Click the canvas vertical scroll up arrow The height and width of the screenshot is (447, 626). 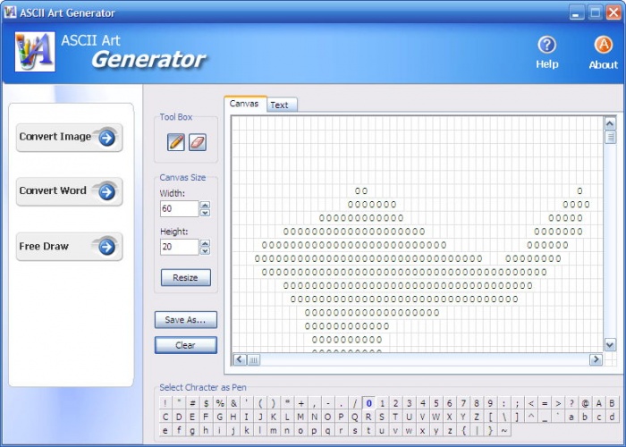[x=610, y=123]
